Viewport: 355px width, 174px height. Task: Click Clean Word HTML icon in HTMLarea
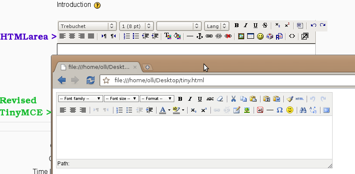click(x=300, y=25)
